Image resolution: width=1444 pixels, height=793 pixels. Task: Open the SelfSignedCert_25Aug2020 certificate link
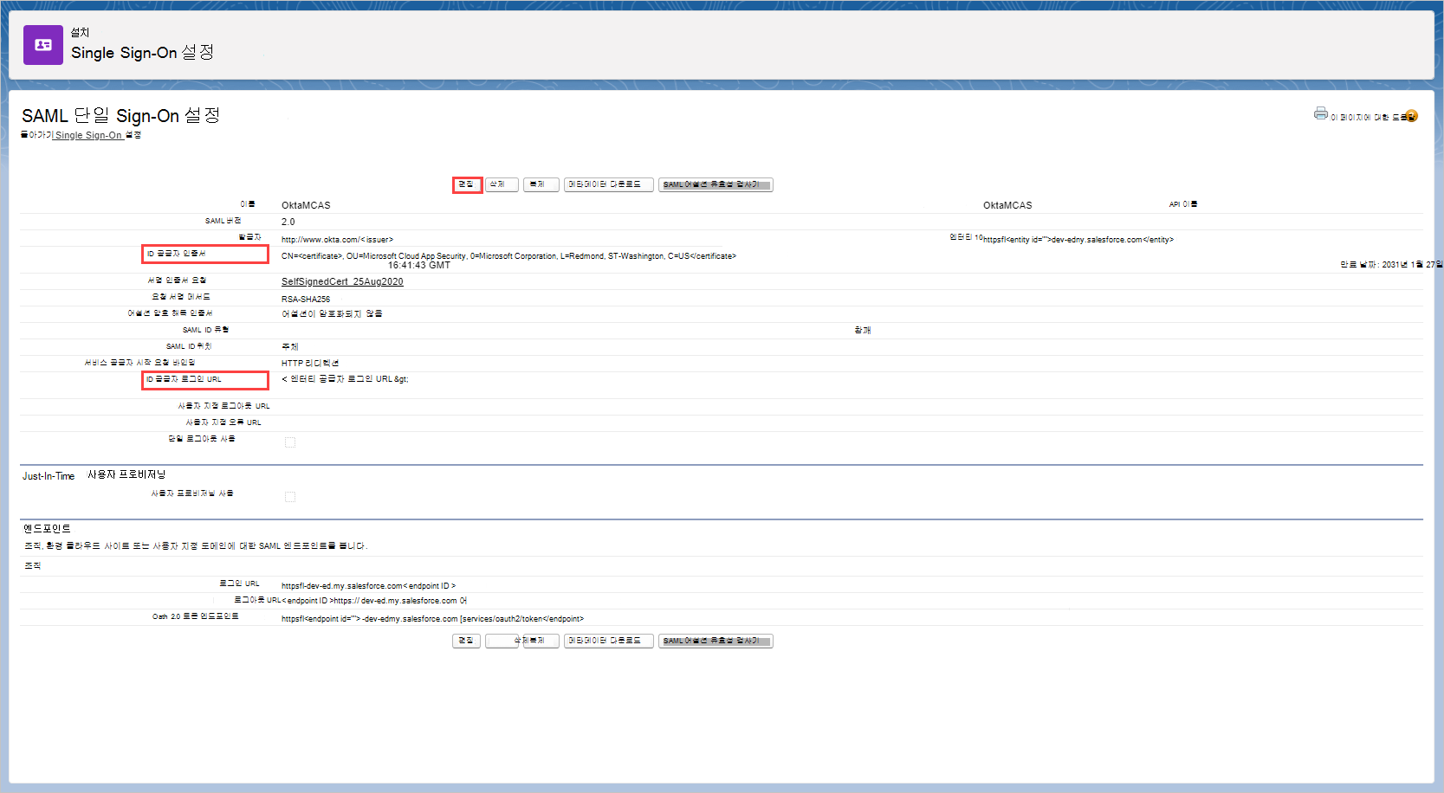click(x=342, y=281)
